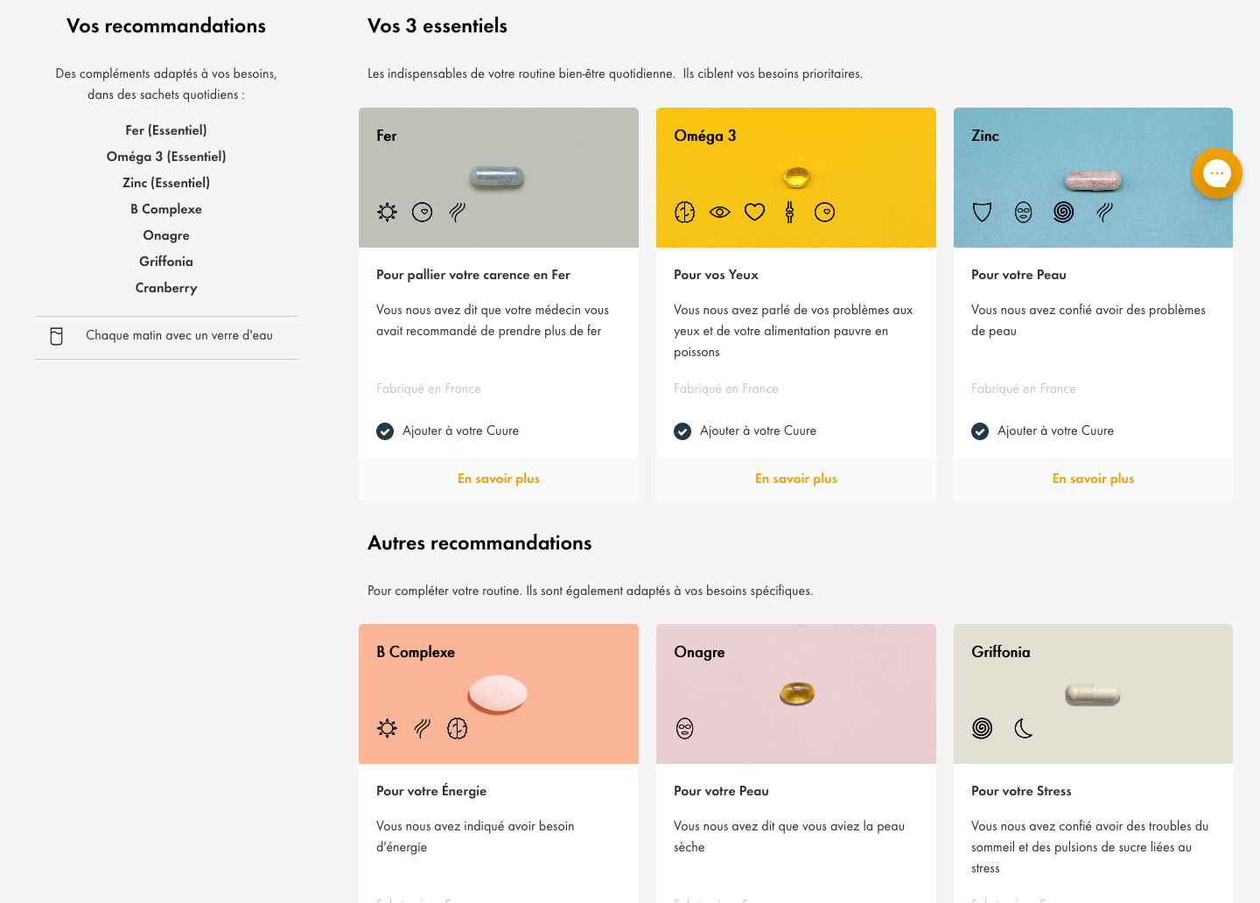Click the brain icon on B Complexe card
This screenshot has height=903, width=1260.
tap(457, 728)
